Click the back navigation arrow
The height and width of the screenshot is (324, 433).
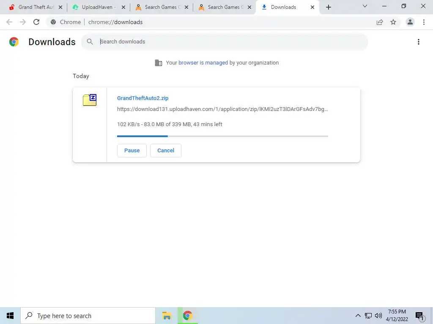[9, 22]
